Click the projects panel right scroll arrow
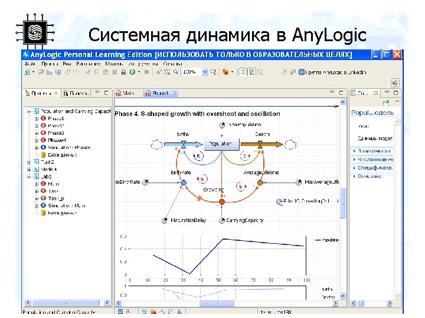The image size is (425, 318). 107,302
